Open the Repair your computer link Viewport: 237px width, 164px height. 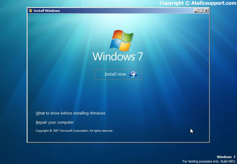[x=55, y=122]
